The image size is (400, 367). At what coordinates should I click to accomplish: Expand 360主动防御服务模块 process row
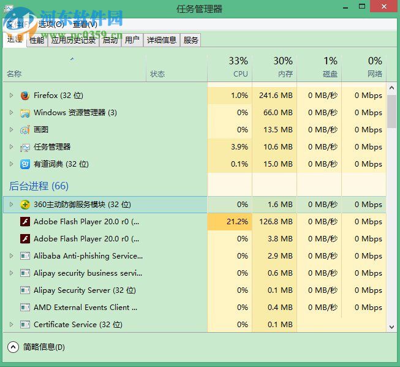(11, 204)
